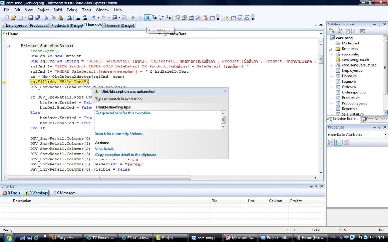This screenshot has width=388, height=242.
Task: Click the Open File folder icon
Action: click(13, 18)
